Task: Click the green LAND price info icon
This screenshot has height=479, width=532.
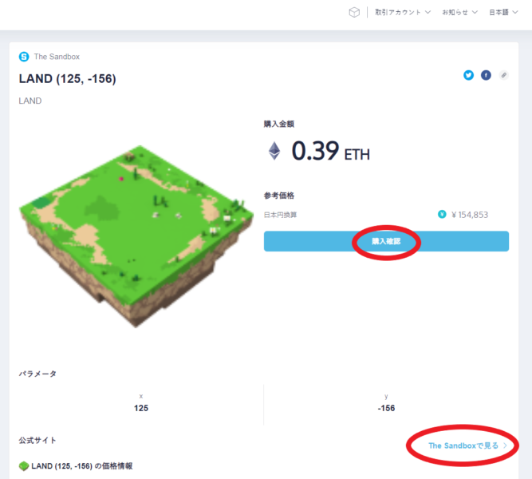Action: point(24,466)
